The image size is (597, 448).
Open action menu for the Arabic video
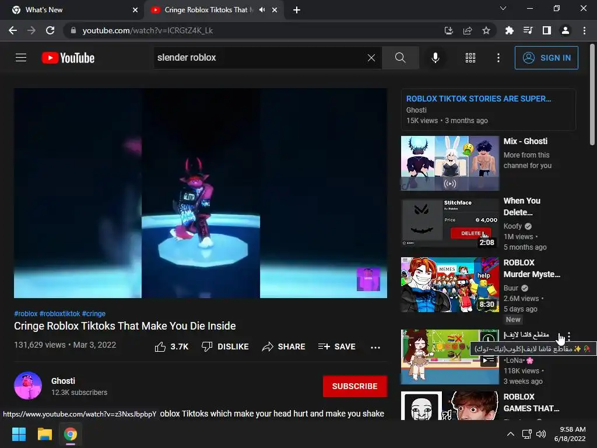(x=569, y=337)
